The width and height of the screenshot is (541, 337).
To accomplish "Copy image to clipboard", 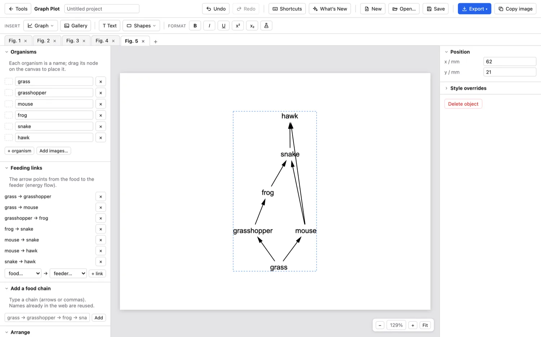I will click(x=515, y=9).
